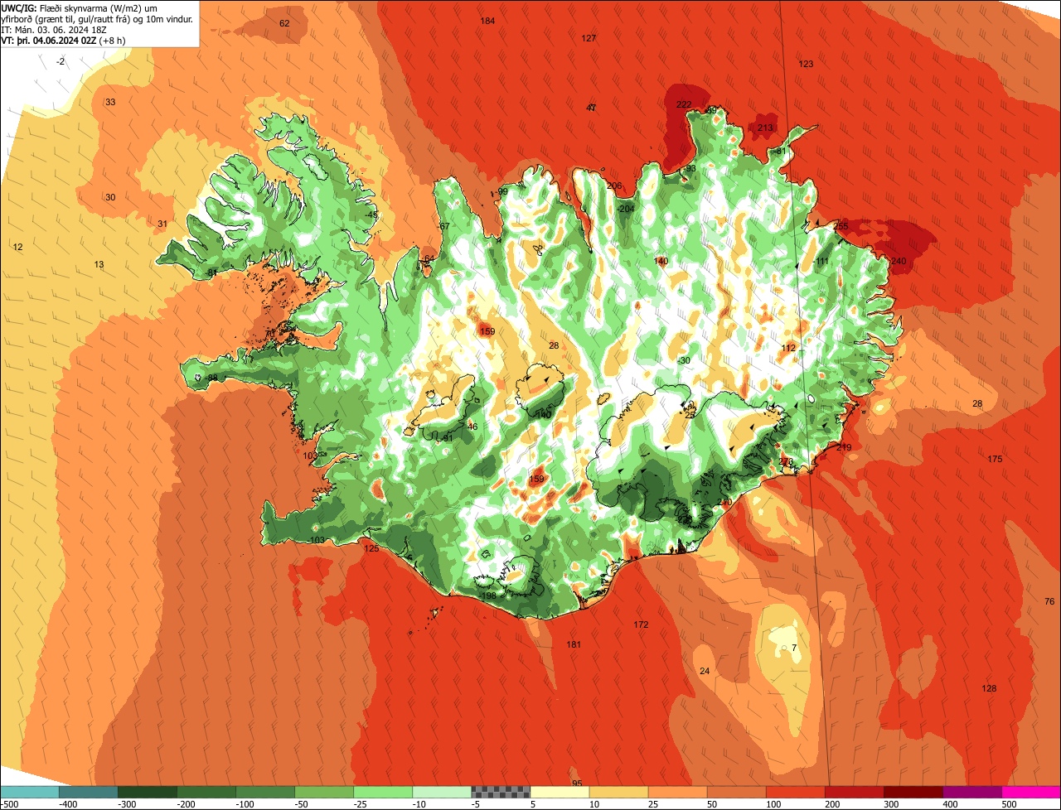
Task: Select the map value 12
Action: [x=18, y=248]
